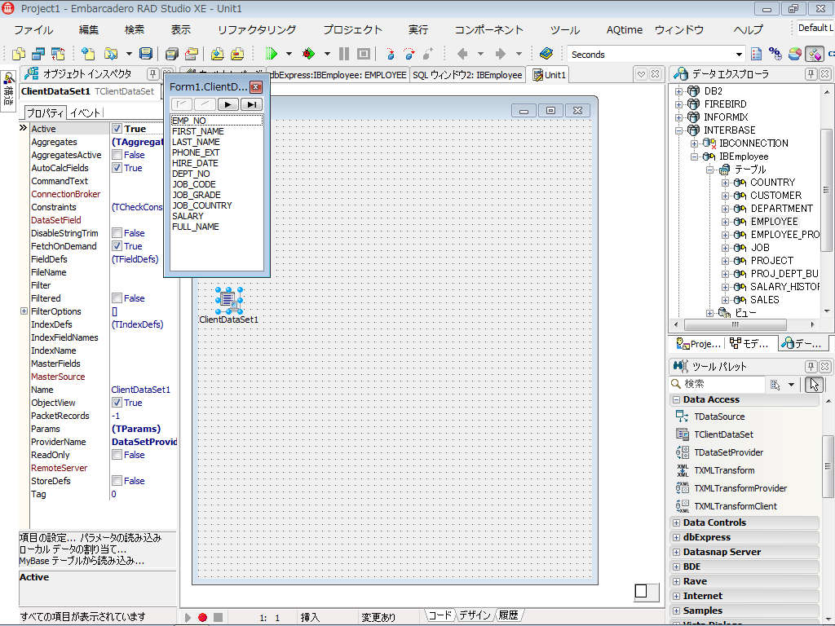Click the Back navigation arrow icon
Image resolution: width=835 pixels, height=626 pixels.
[462, 54]
